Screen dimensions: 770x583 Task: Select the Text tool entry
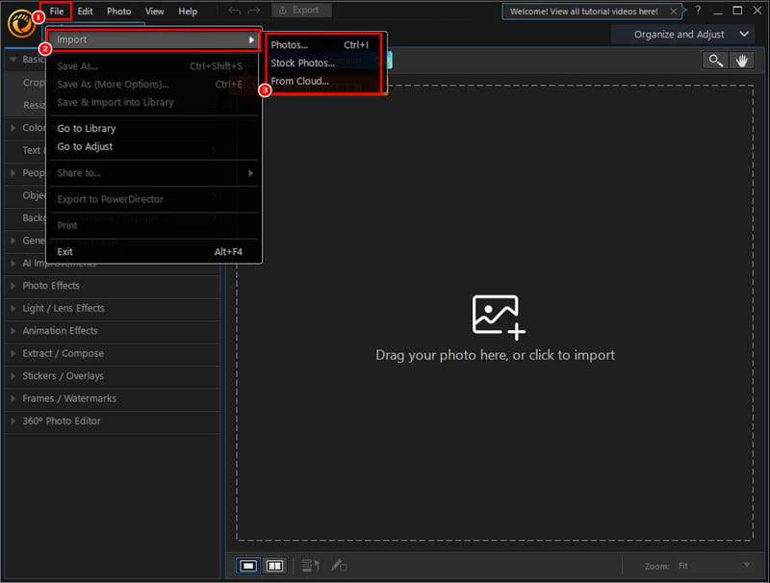(x=32, y=150)
